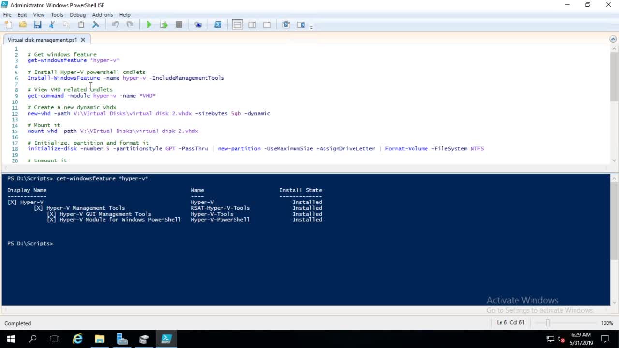The height and width of the screenshot is (348, 619).
Task: Open new remote PowerShell tab
Action: coord(198,25)
